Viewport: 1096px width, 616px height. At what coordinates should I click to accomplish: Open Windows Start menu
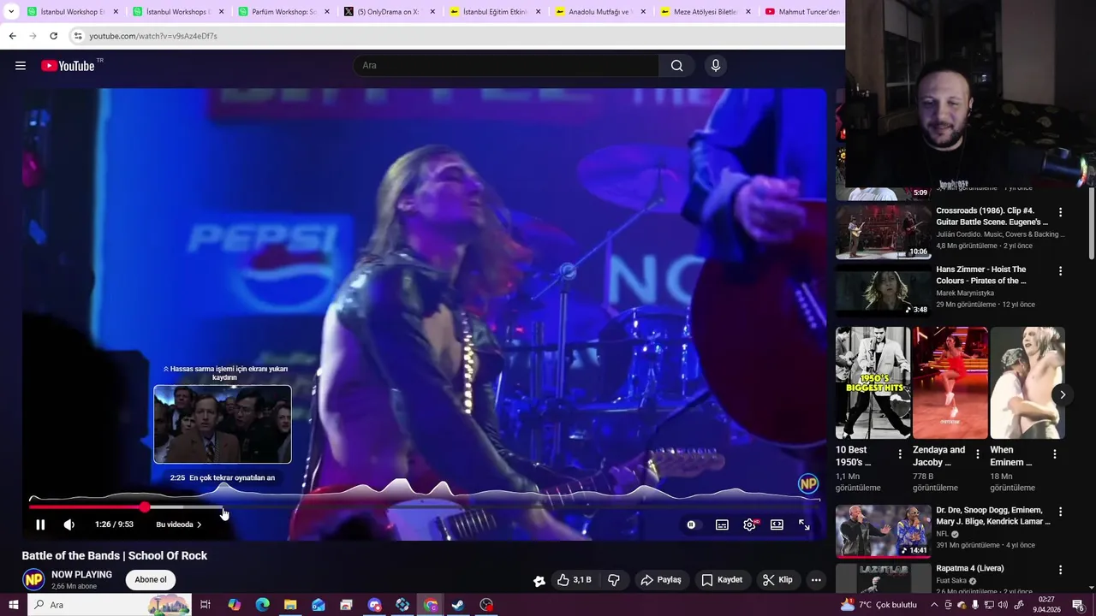14,605
